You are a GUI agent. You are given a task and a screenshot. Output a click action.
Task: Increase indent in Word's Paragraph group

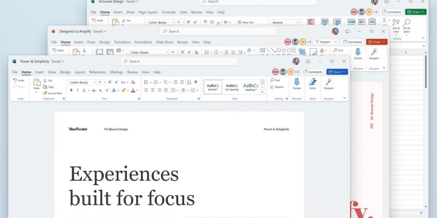[182, 82]
